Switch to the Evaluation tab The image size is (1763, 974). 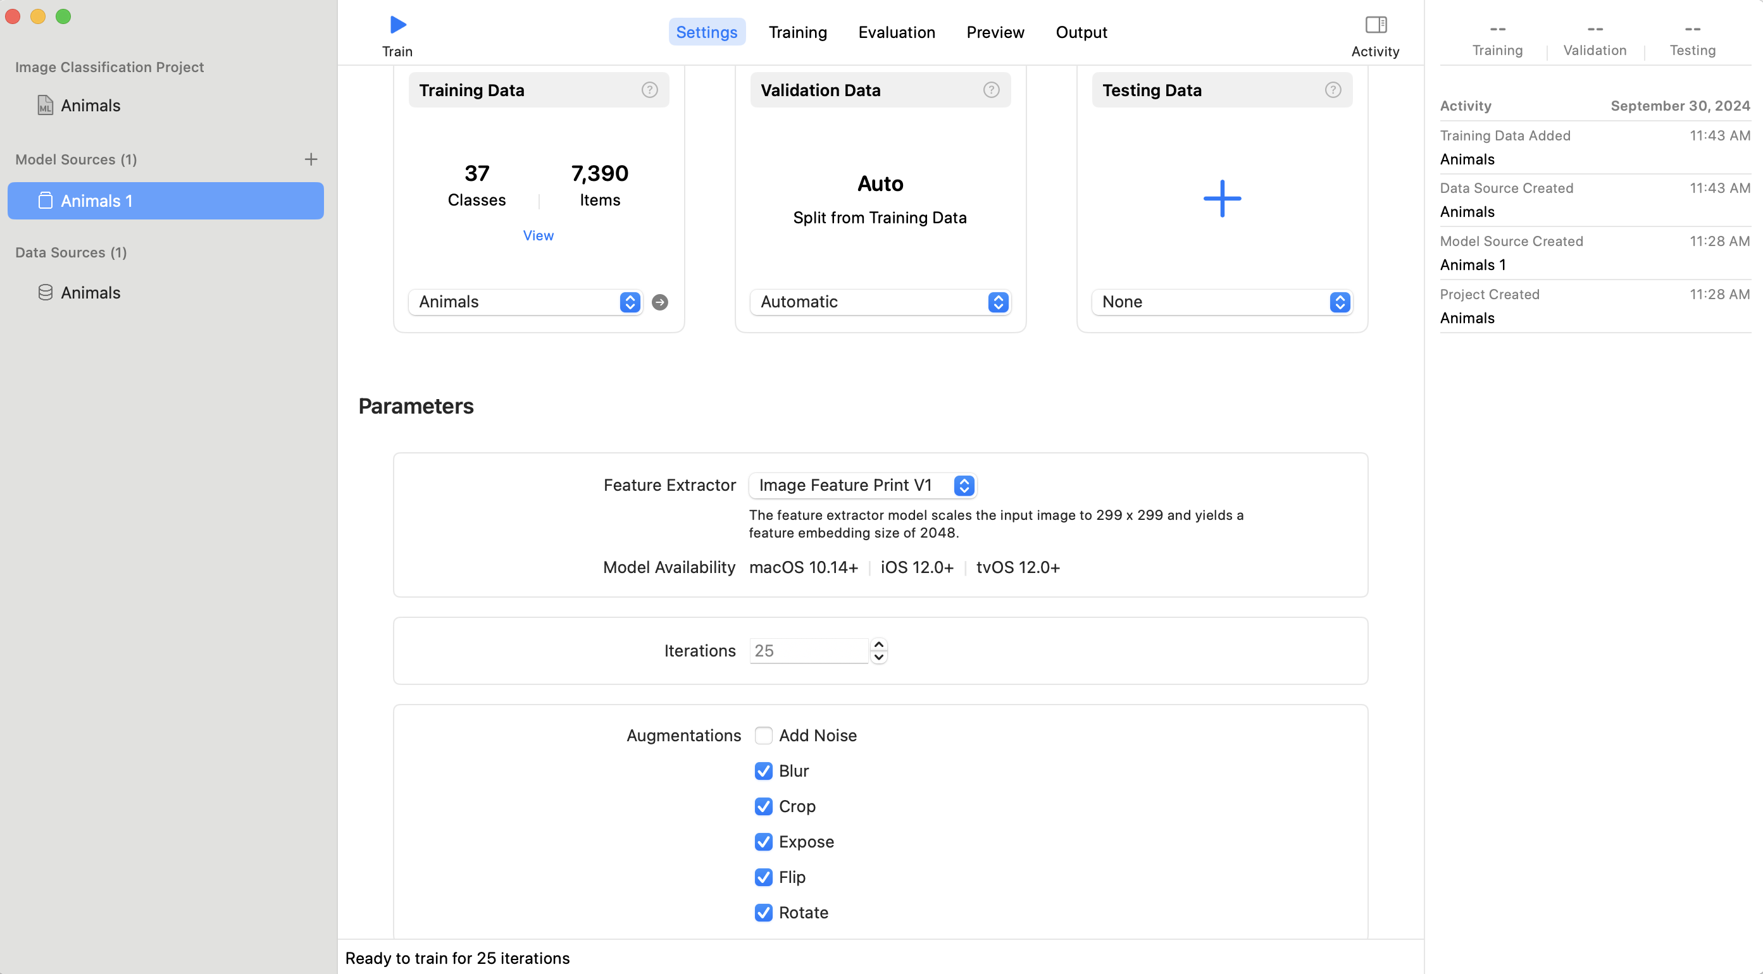pyautogui.click(x=897, y=32)
